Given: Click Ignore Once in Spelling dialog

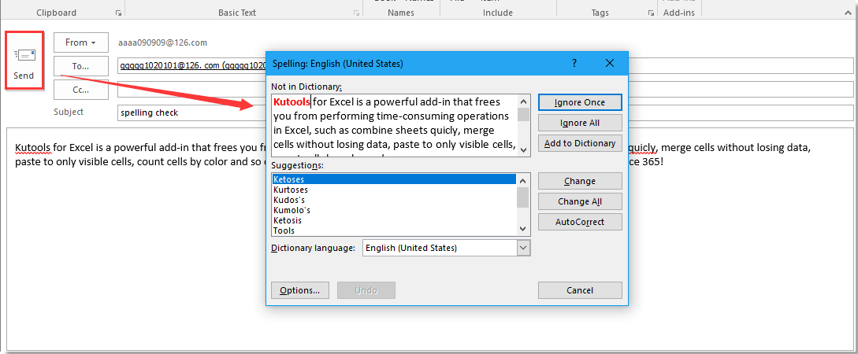Looking at the screenshot, I should click(580, 102).
